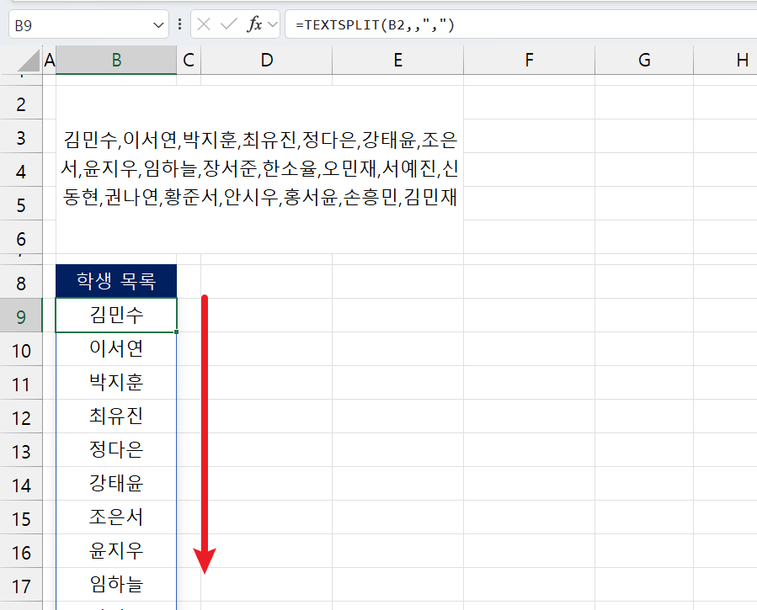This screenshot has width=757, height=610.
Task: Click cell containing 조은서
Action: (116, 517)
